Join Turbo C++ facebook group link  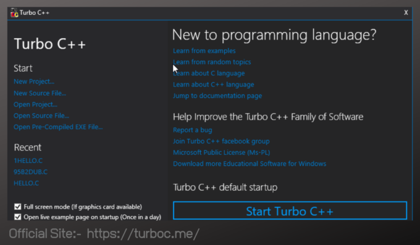pyautogui.click(x=221, y=141)
